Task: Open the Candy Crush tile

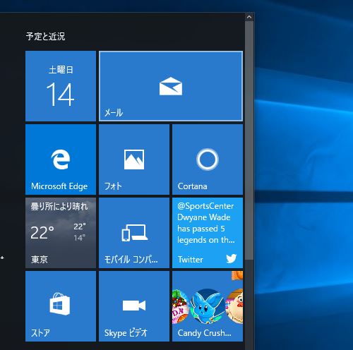Action: (208, 306)
